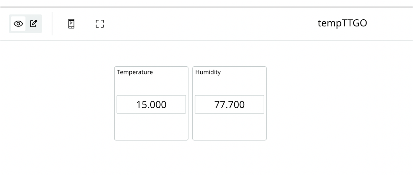Image resolution: width=413 pixels, height=176 pixels.
Task: Click the gap between Temperature and Humidity widgets
Action: (x=190, y=103)
